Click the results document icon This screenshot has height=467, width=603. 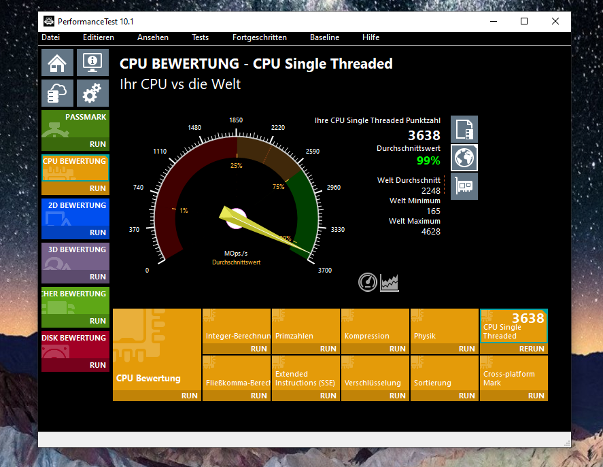coord(464,129)
